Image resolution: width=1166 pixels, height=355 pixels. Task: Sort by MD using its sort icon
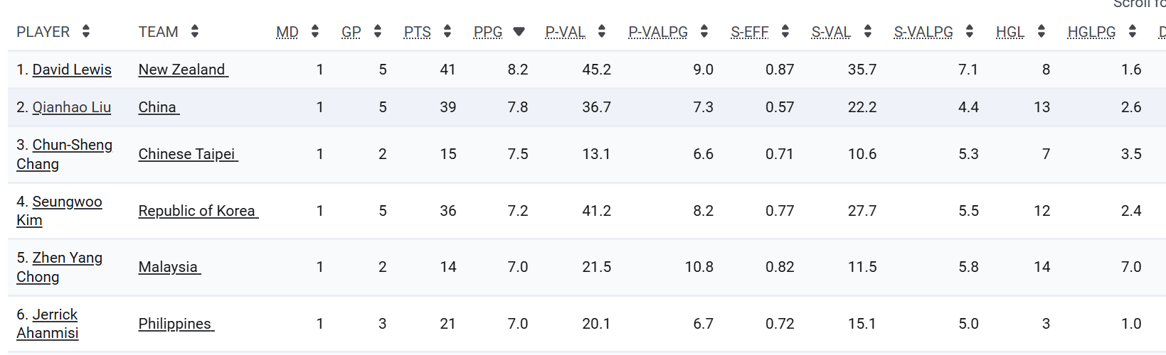pos(315,31)
